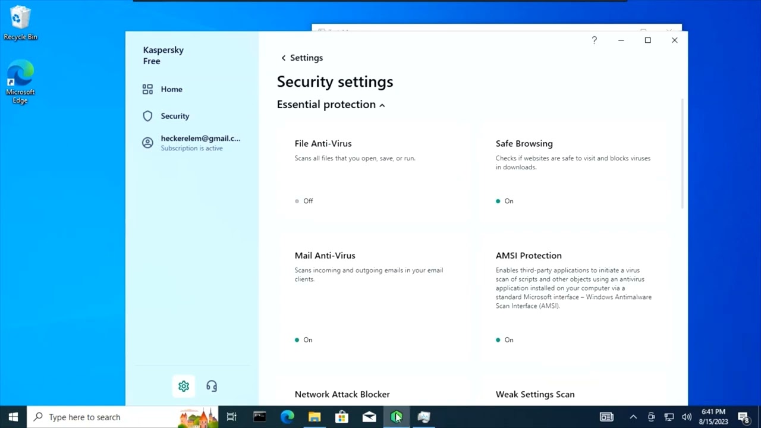761x428 pixels.
Task: Open the Mail Anti-Virus card
Action: [374, 297]
